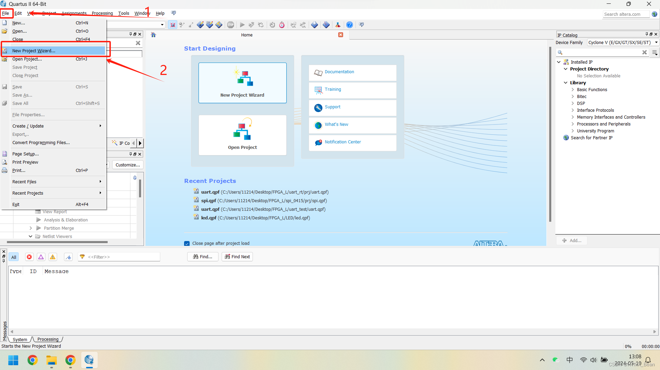660x370 pixels.
Task: Switch to the Processing messages tab
Action: (48, 339)
